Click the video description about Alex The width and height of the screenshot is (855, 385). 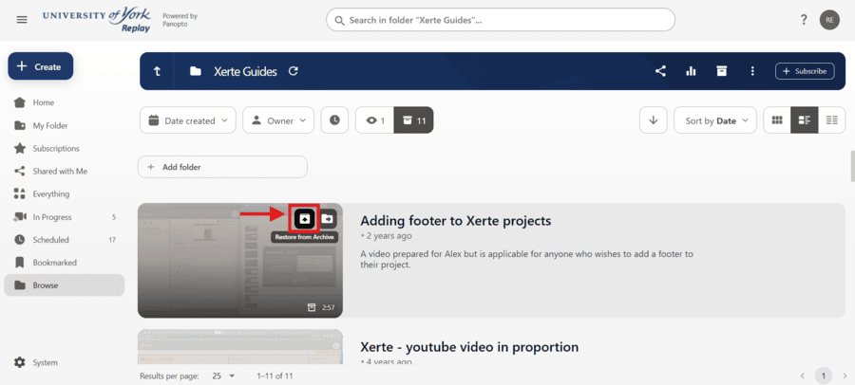tap(526, 260)
